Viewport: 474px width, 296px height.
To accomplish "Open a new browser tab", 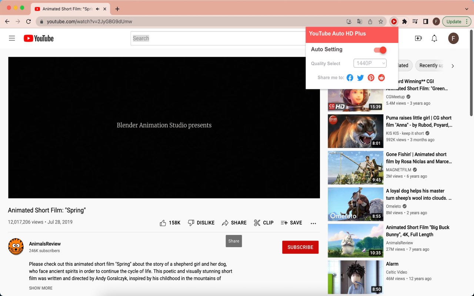I will click(117, 9).
